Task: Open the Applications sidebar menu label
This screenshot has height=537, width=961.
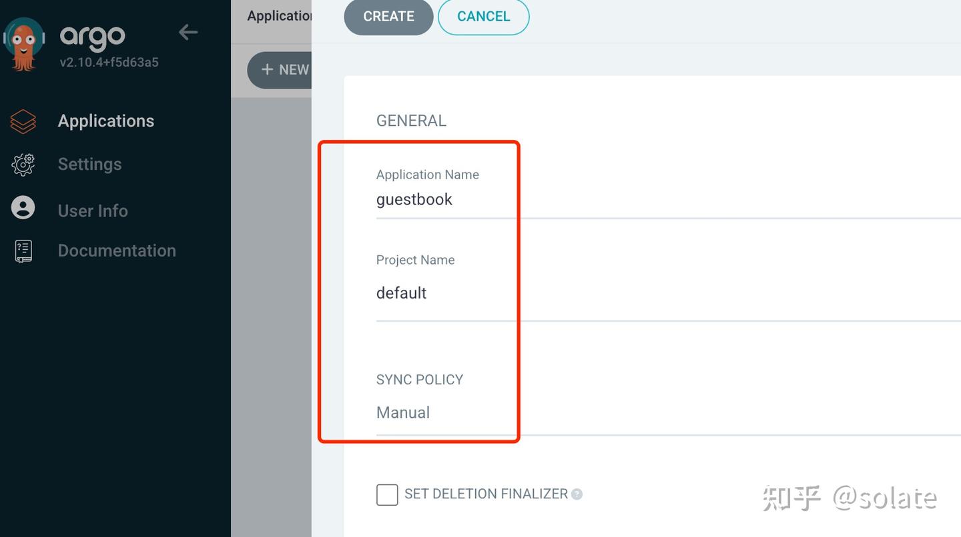Action: 106,121
